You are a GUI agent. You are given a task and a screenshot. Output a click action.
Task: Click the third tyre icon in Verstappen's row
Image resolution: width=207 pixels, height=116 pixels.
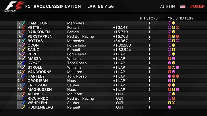click(177, 36)
